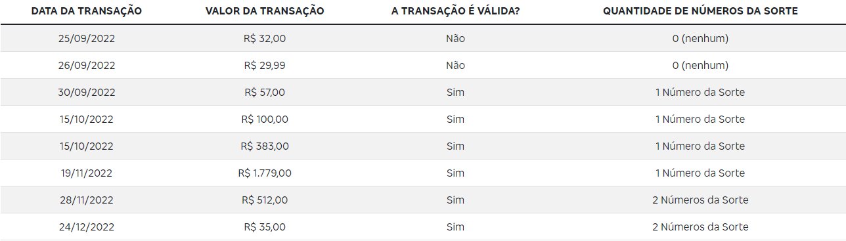Click the date 26/09/2022
This screenshot has height=241, width=846.
[x=87, y=66]
